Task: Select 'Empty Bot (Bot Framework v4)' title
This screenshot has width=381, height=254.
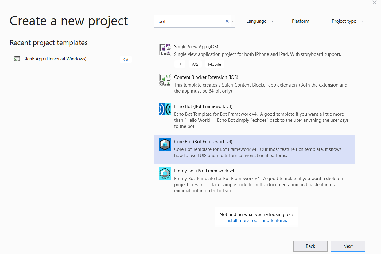Action: point(205,171)
